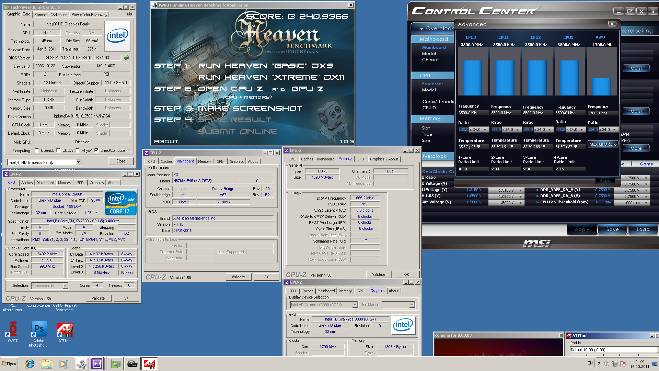This screenshot has height=371, width=659.
Task: Open About tab in CPU-Z Memory window
Action: coord(393,159)
